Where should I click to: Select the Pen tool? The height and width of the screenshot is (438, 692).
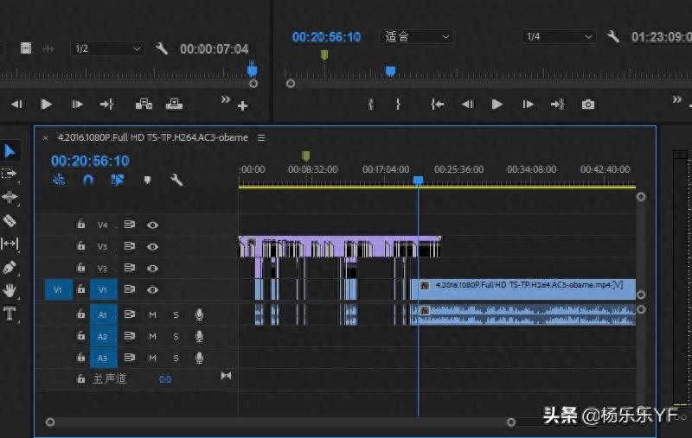coord(10,268)
